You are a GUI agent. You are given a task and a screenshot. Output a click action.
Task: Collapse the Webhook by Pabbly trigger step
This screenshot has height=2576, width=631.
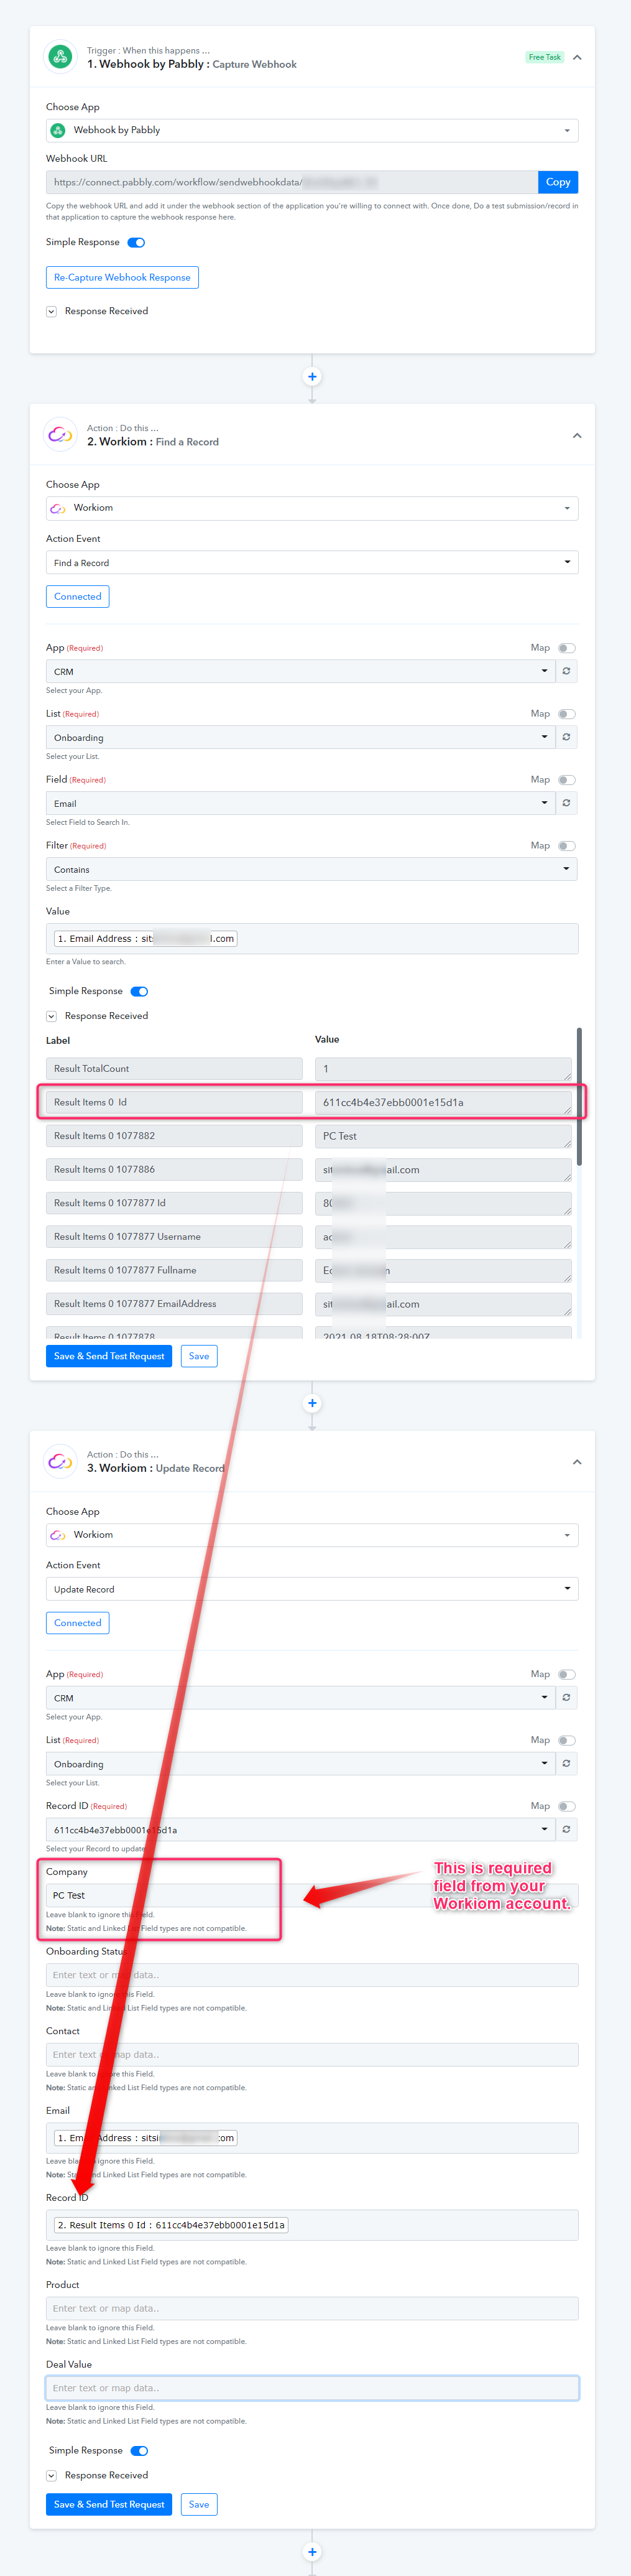tap(577, 57)
